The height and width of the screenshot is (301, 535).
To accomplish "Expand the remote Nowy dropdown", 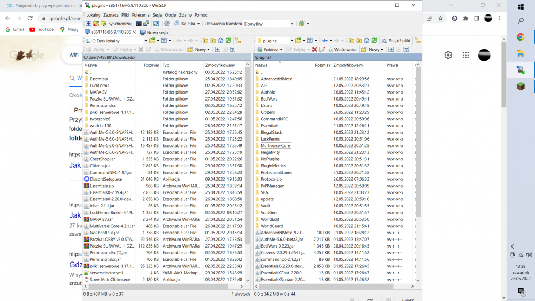I will 381,49.
